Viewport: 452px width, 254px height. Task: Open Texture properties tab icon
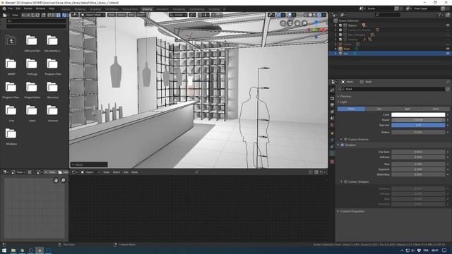point(332,162)
